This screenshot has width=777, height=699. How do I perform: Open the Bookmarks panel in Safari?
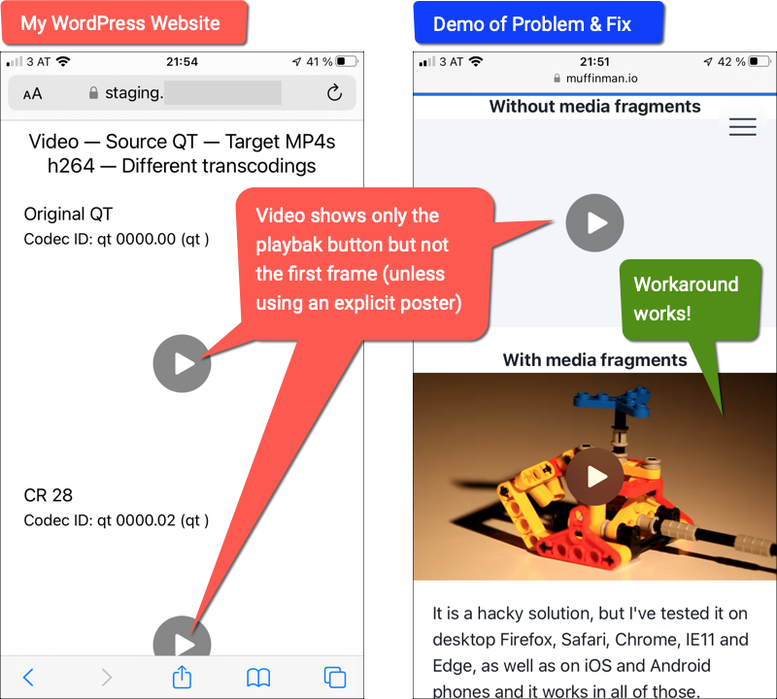click(x=257, y=677)
